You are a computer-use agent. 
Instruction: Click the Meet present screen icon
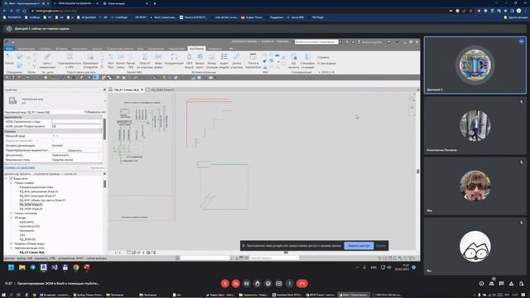point(279,283)
